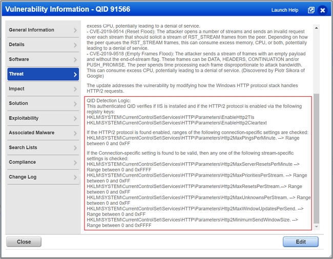333x259 pixels.
Task: Open the Software section
Action: click(43, 59)
